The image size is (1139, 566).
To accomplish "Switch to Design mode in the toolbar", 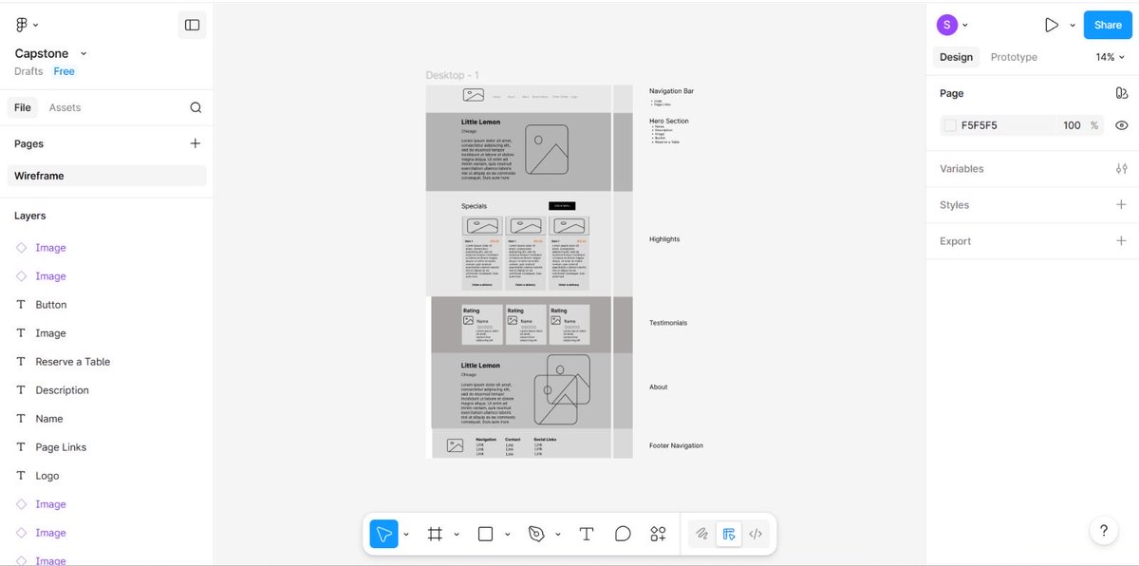I will [x=728, y=534].
